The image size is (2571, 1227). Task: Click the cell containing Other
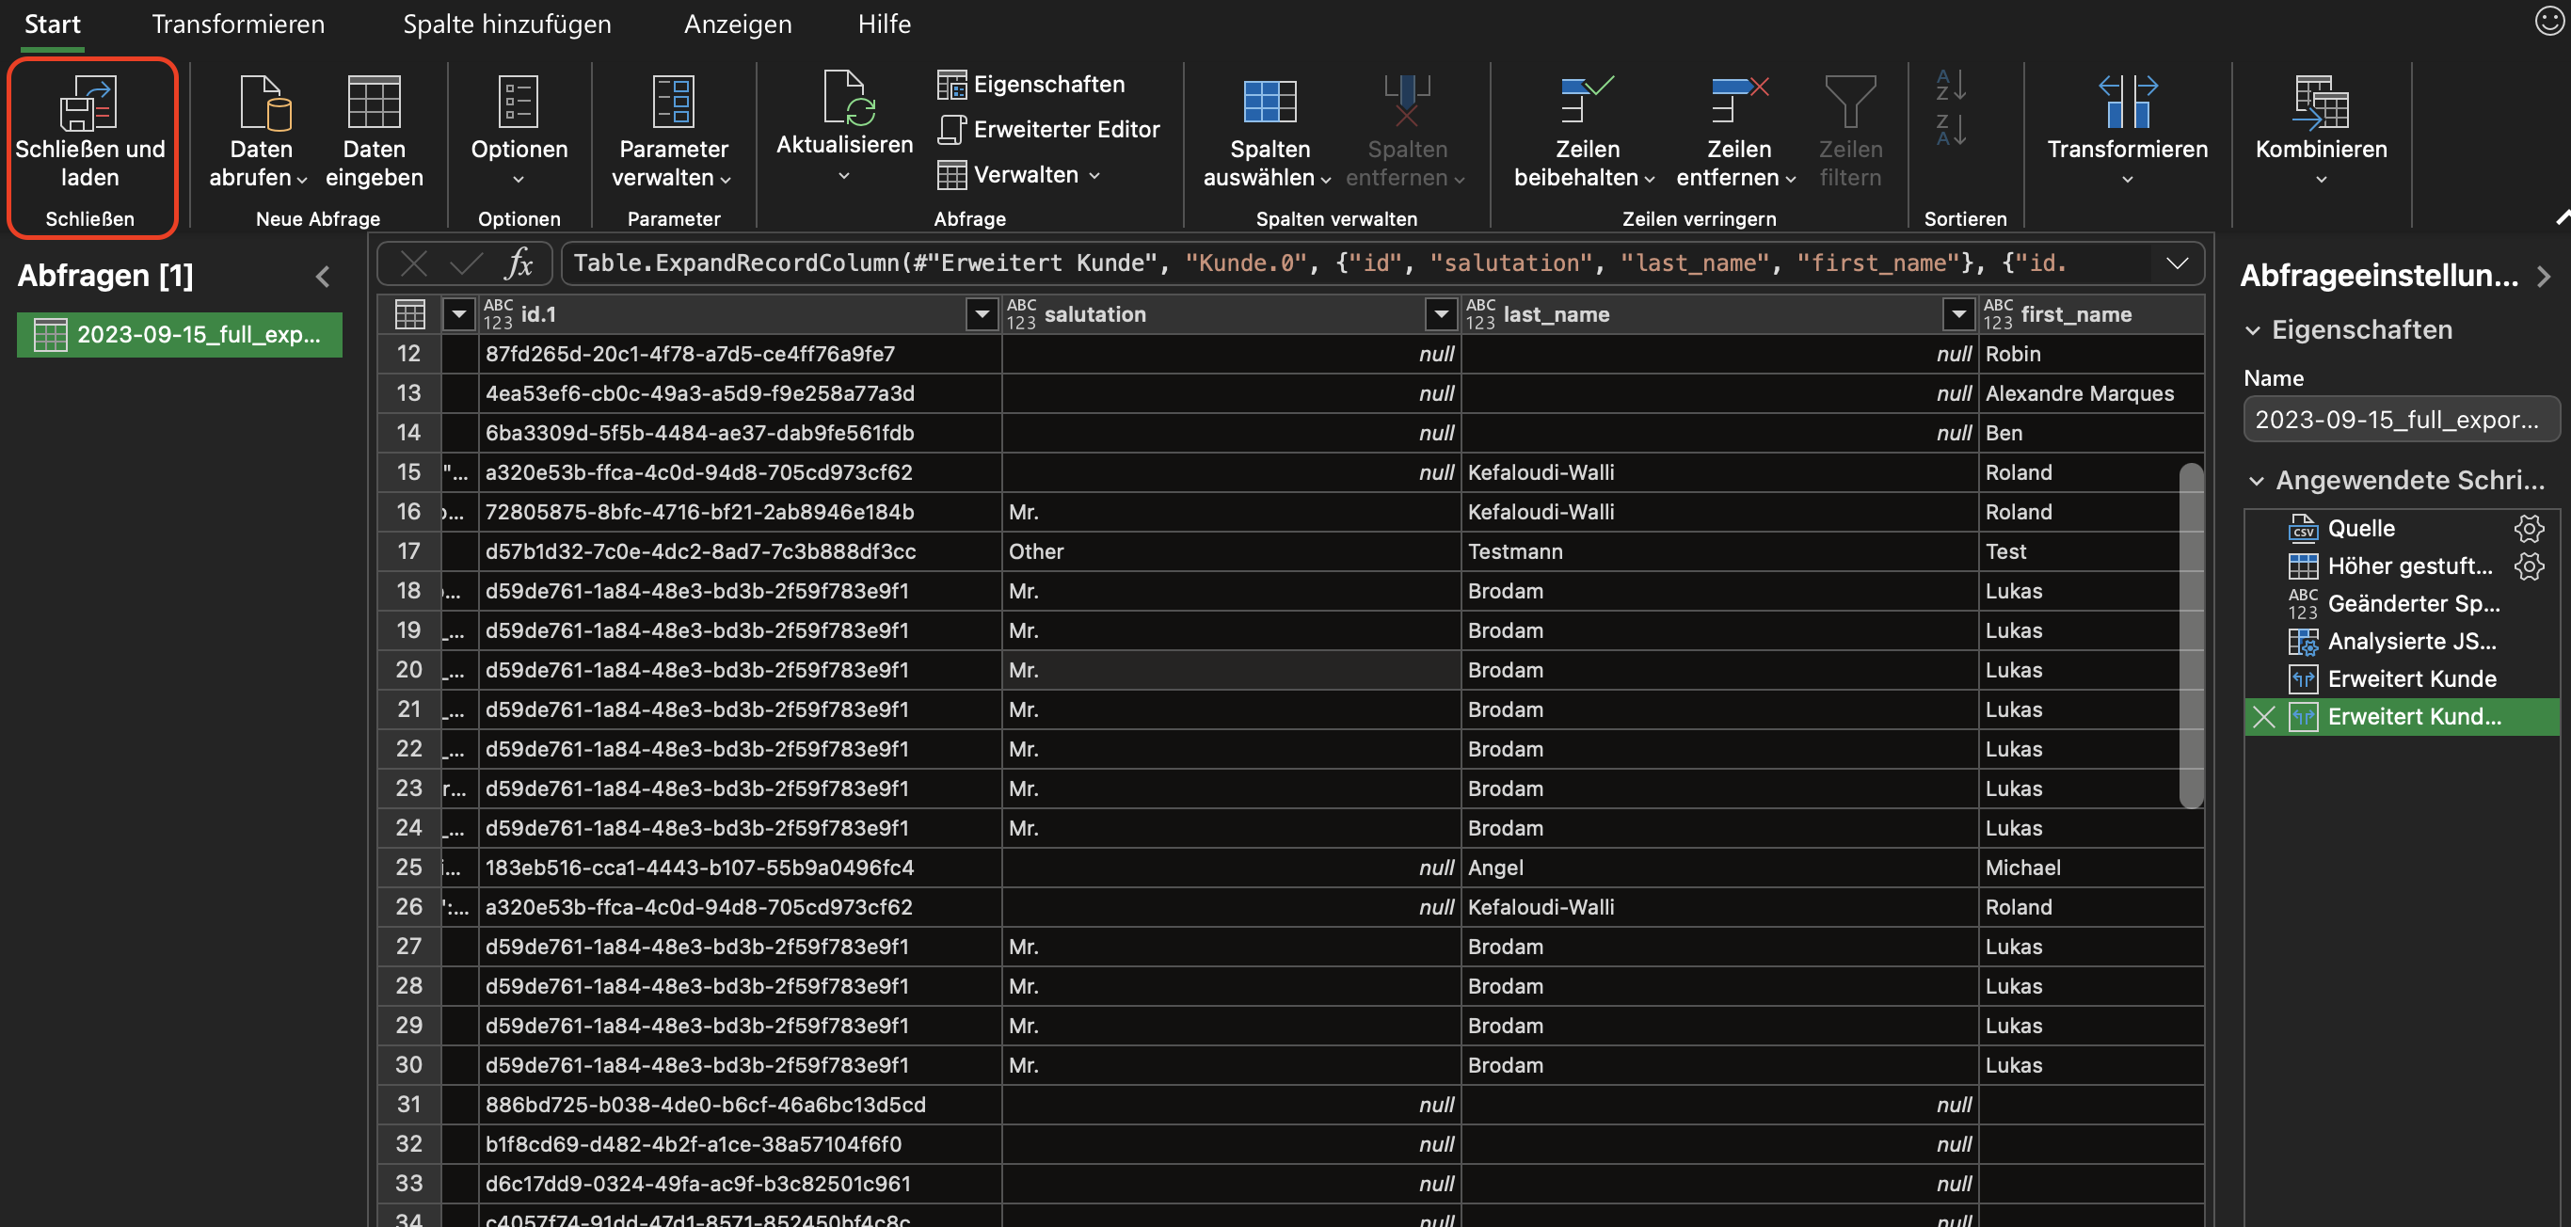(1231, 551)
